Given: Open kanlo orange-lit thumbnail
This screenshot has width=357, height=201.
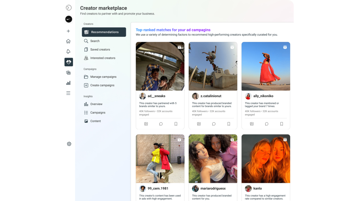Looking at the screenshot, I should (x=266, y=159).
